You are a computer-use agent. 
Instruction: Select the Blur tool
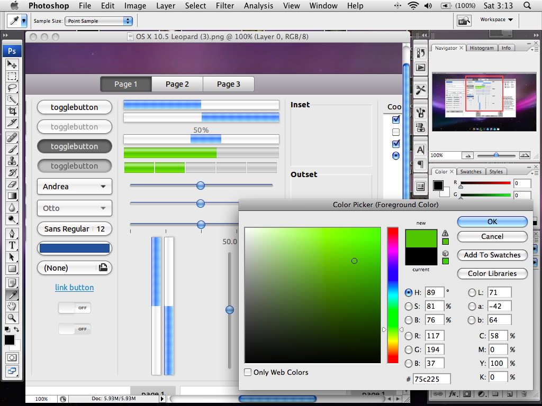tap(12, 207)
